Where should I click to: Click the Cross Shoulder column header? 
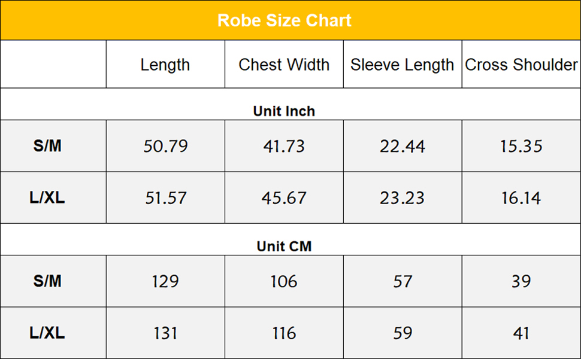[x=521, y=65]
